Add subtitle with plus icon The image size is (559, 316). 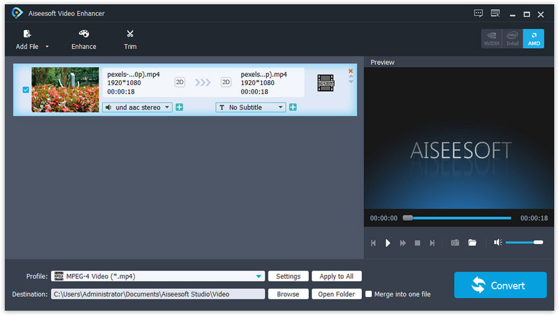pos(293,107)
